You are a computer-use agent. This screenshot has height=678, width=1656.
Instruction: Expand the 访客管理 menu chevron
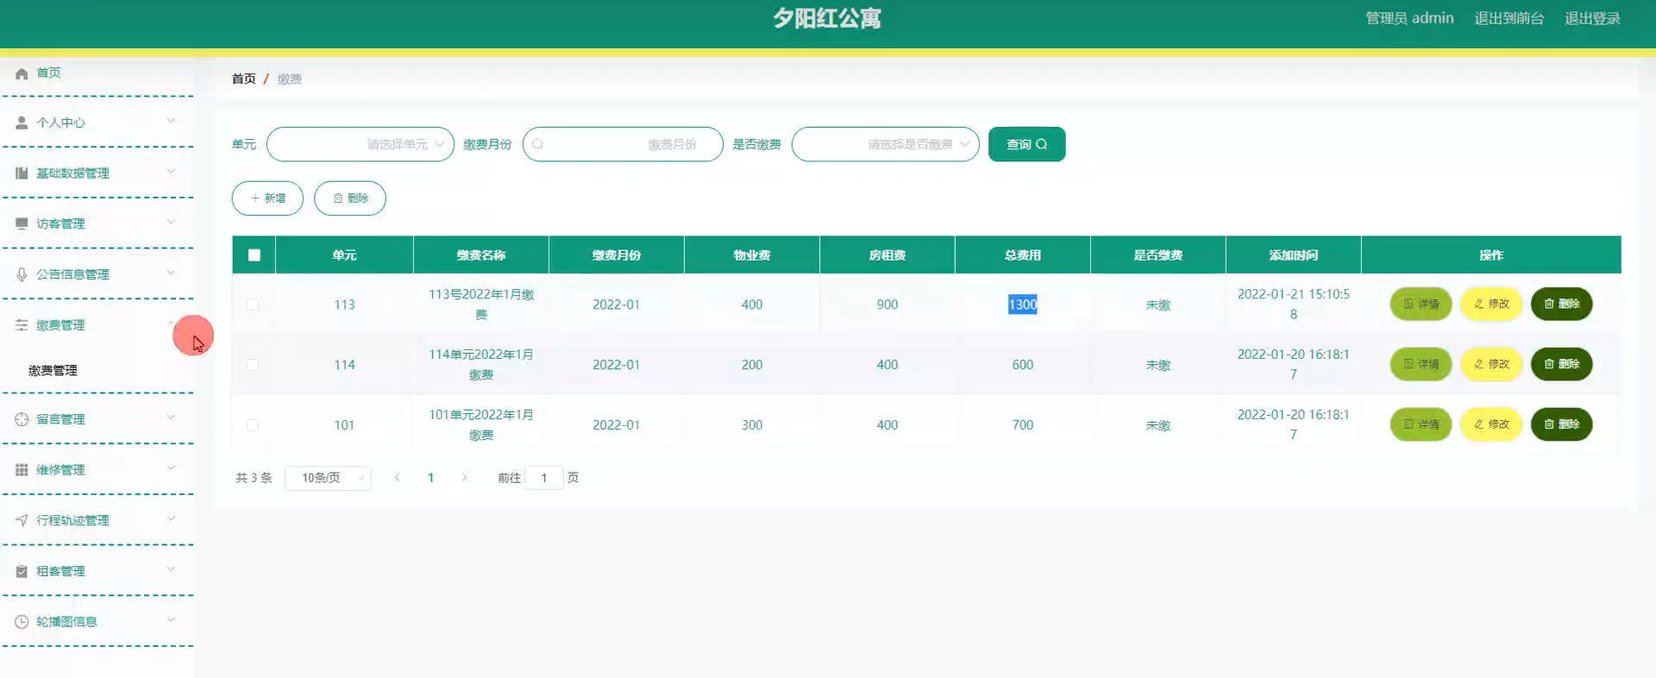tap(171, 222)
